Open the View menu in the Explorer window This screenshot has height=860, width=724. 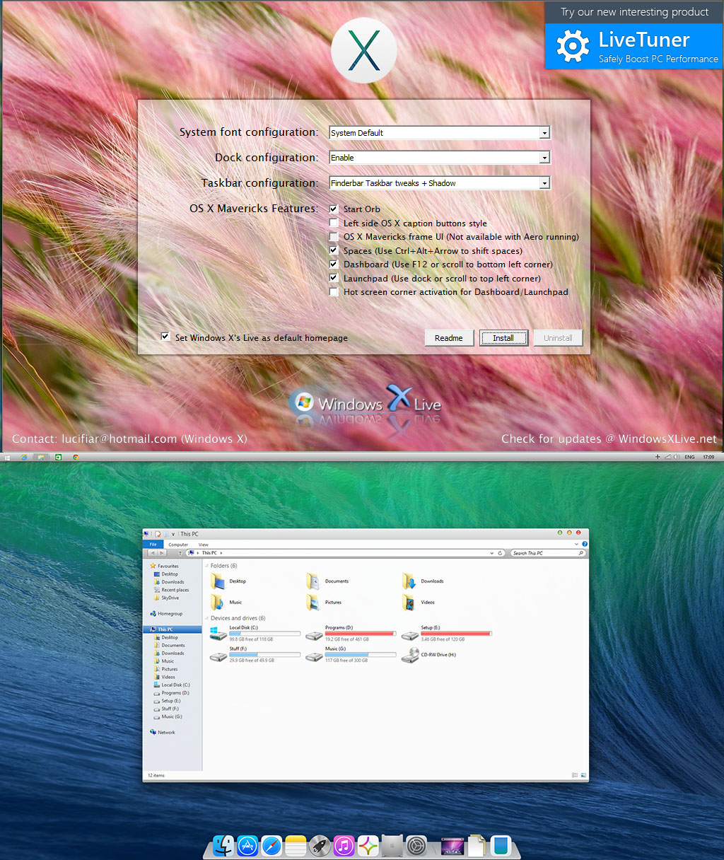click(x=204, y=544)
